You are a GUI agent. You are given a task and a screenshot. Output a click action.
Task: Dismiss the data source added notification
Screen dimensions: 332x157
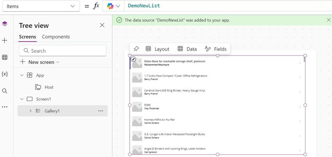328,20
